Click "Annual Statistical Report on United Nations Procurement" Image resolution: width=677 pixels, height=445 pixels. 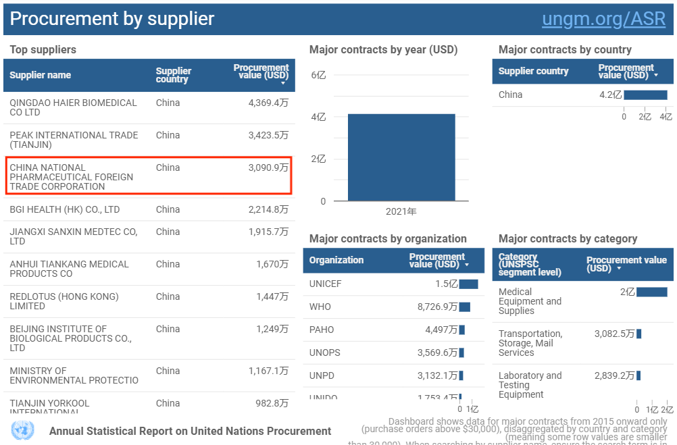(190, 431)
